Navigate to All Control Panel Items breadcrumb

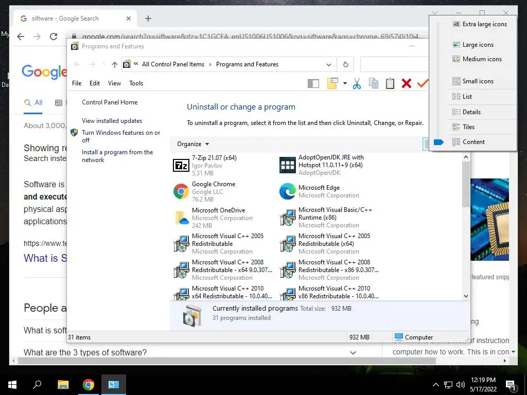[x=173, y=64]
